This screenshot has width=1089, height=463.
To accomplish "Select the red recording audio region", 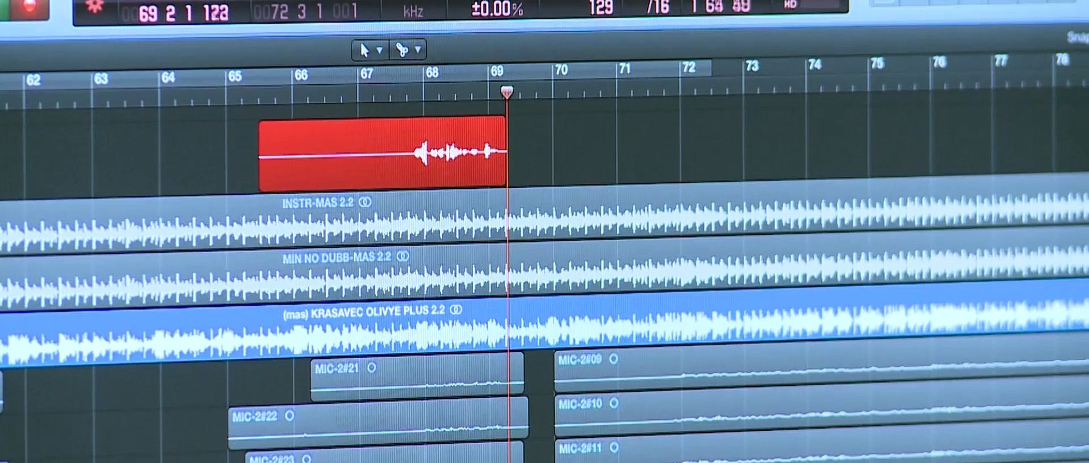I will tap(382, 153).
